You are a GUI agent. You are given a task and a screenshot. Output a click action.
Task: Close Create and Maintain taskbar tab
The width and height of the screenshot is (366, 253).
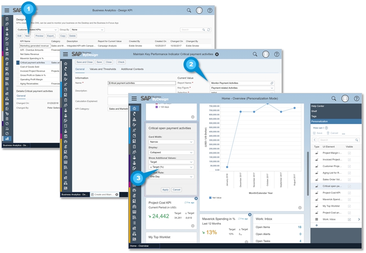[117, 195]
